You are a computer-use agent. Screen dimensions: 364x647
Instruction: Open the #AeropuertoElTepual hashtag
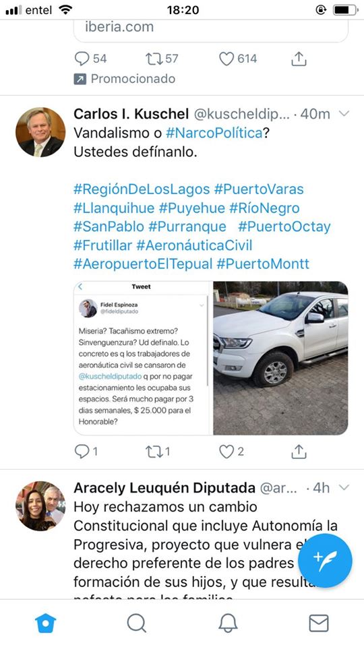coord(143,264)
